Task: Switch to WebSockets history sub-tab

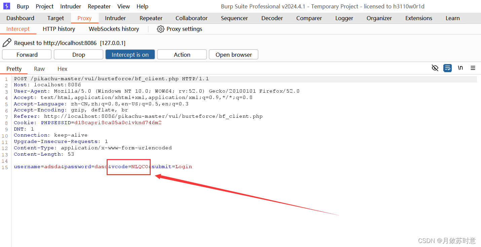Action: [114, 29]
